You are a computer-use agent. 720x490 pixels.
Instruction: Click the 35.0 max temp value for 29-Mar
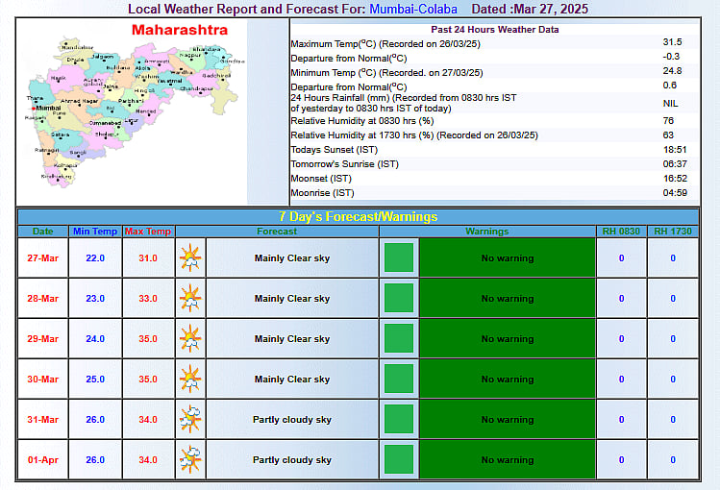[x=148, y=338]
